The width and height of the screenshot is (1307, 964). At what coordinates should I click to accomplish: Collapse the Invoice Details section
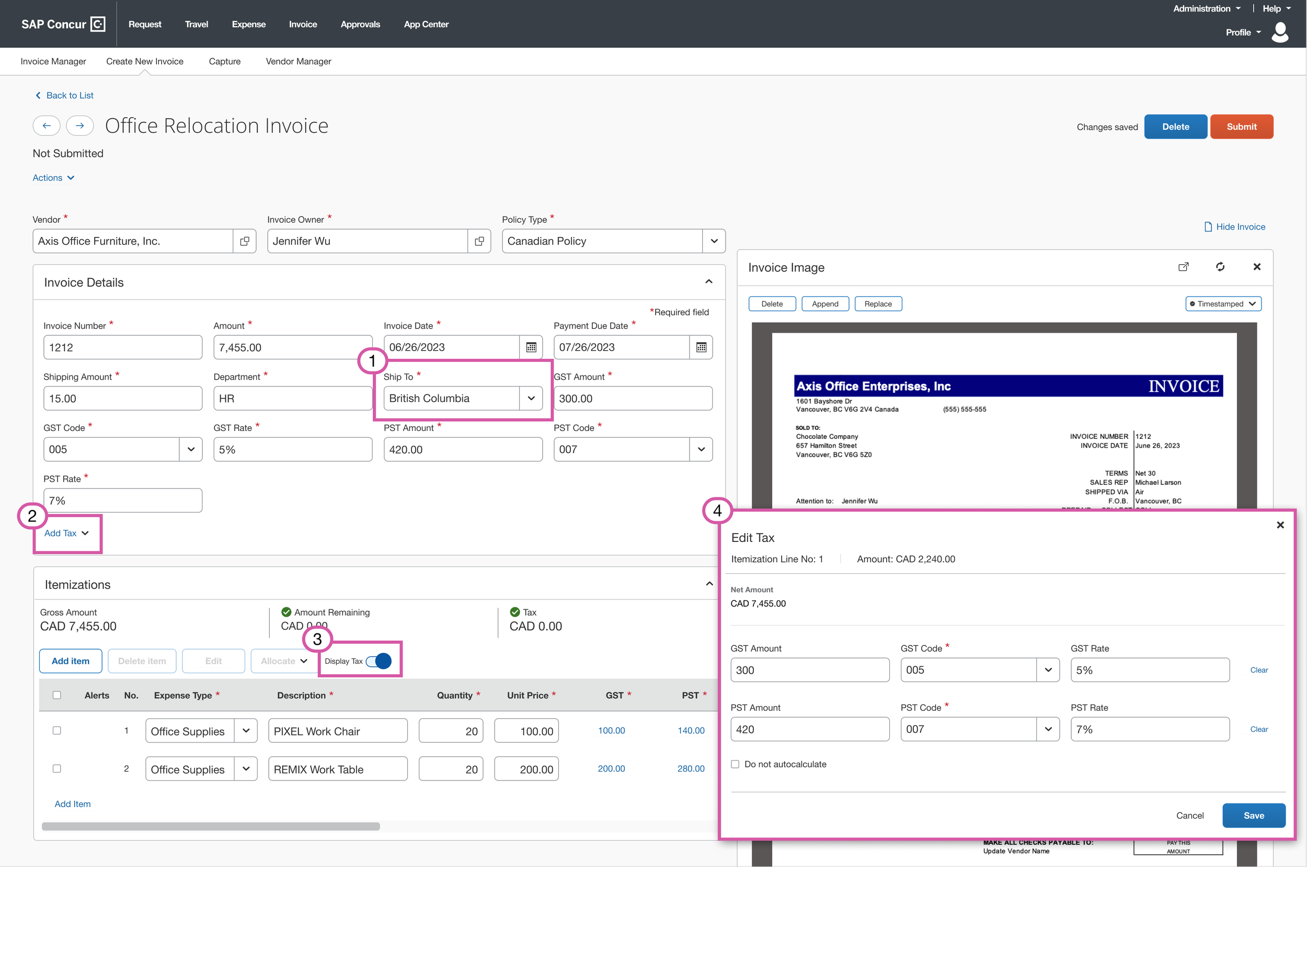[708, 282]
